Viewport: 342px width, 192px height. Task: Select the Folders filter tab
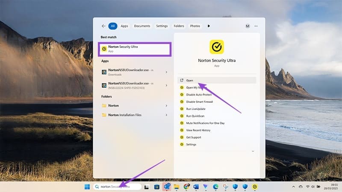[x=179, y=26]
